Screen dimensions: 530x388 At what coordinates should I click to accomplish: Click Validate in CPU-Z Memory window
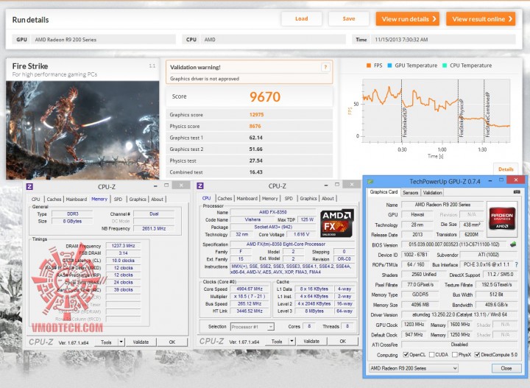pyautogui.click(x=141, y=342)
